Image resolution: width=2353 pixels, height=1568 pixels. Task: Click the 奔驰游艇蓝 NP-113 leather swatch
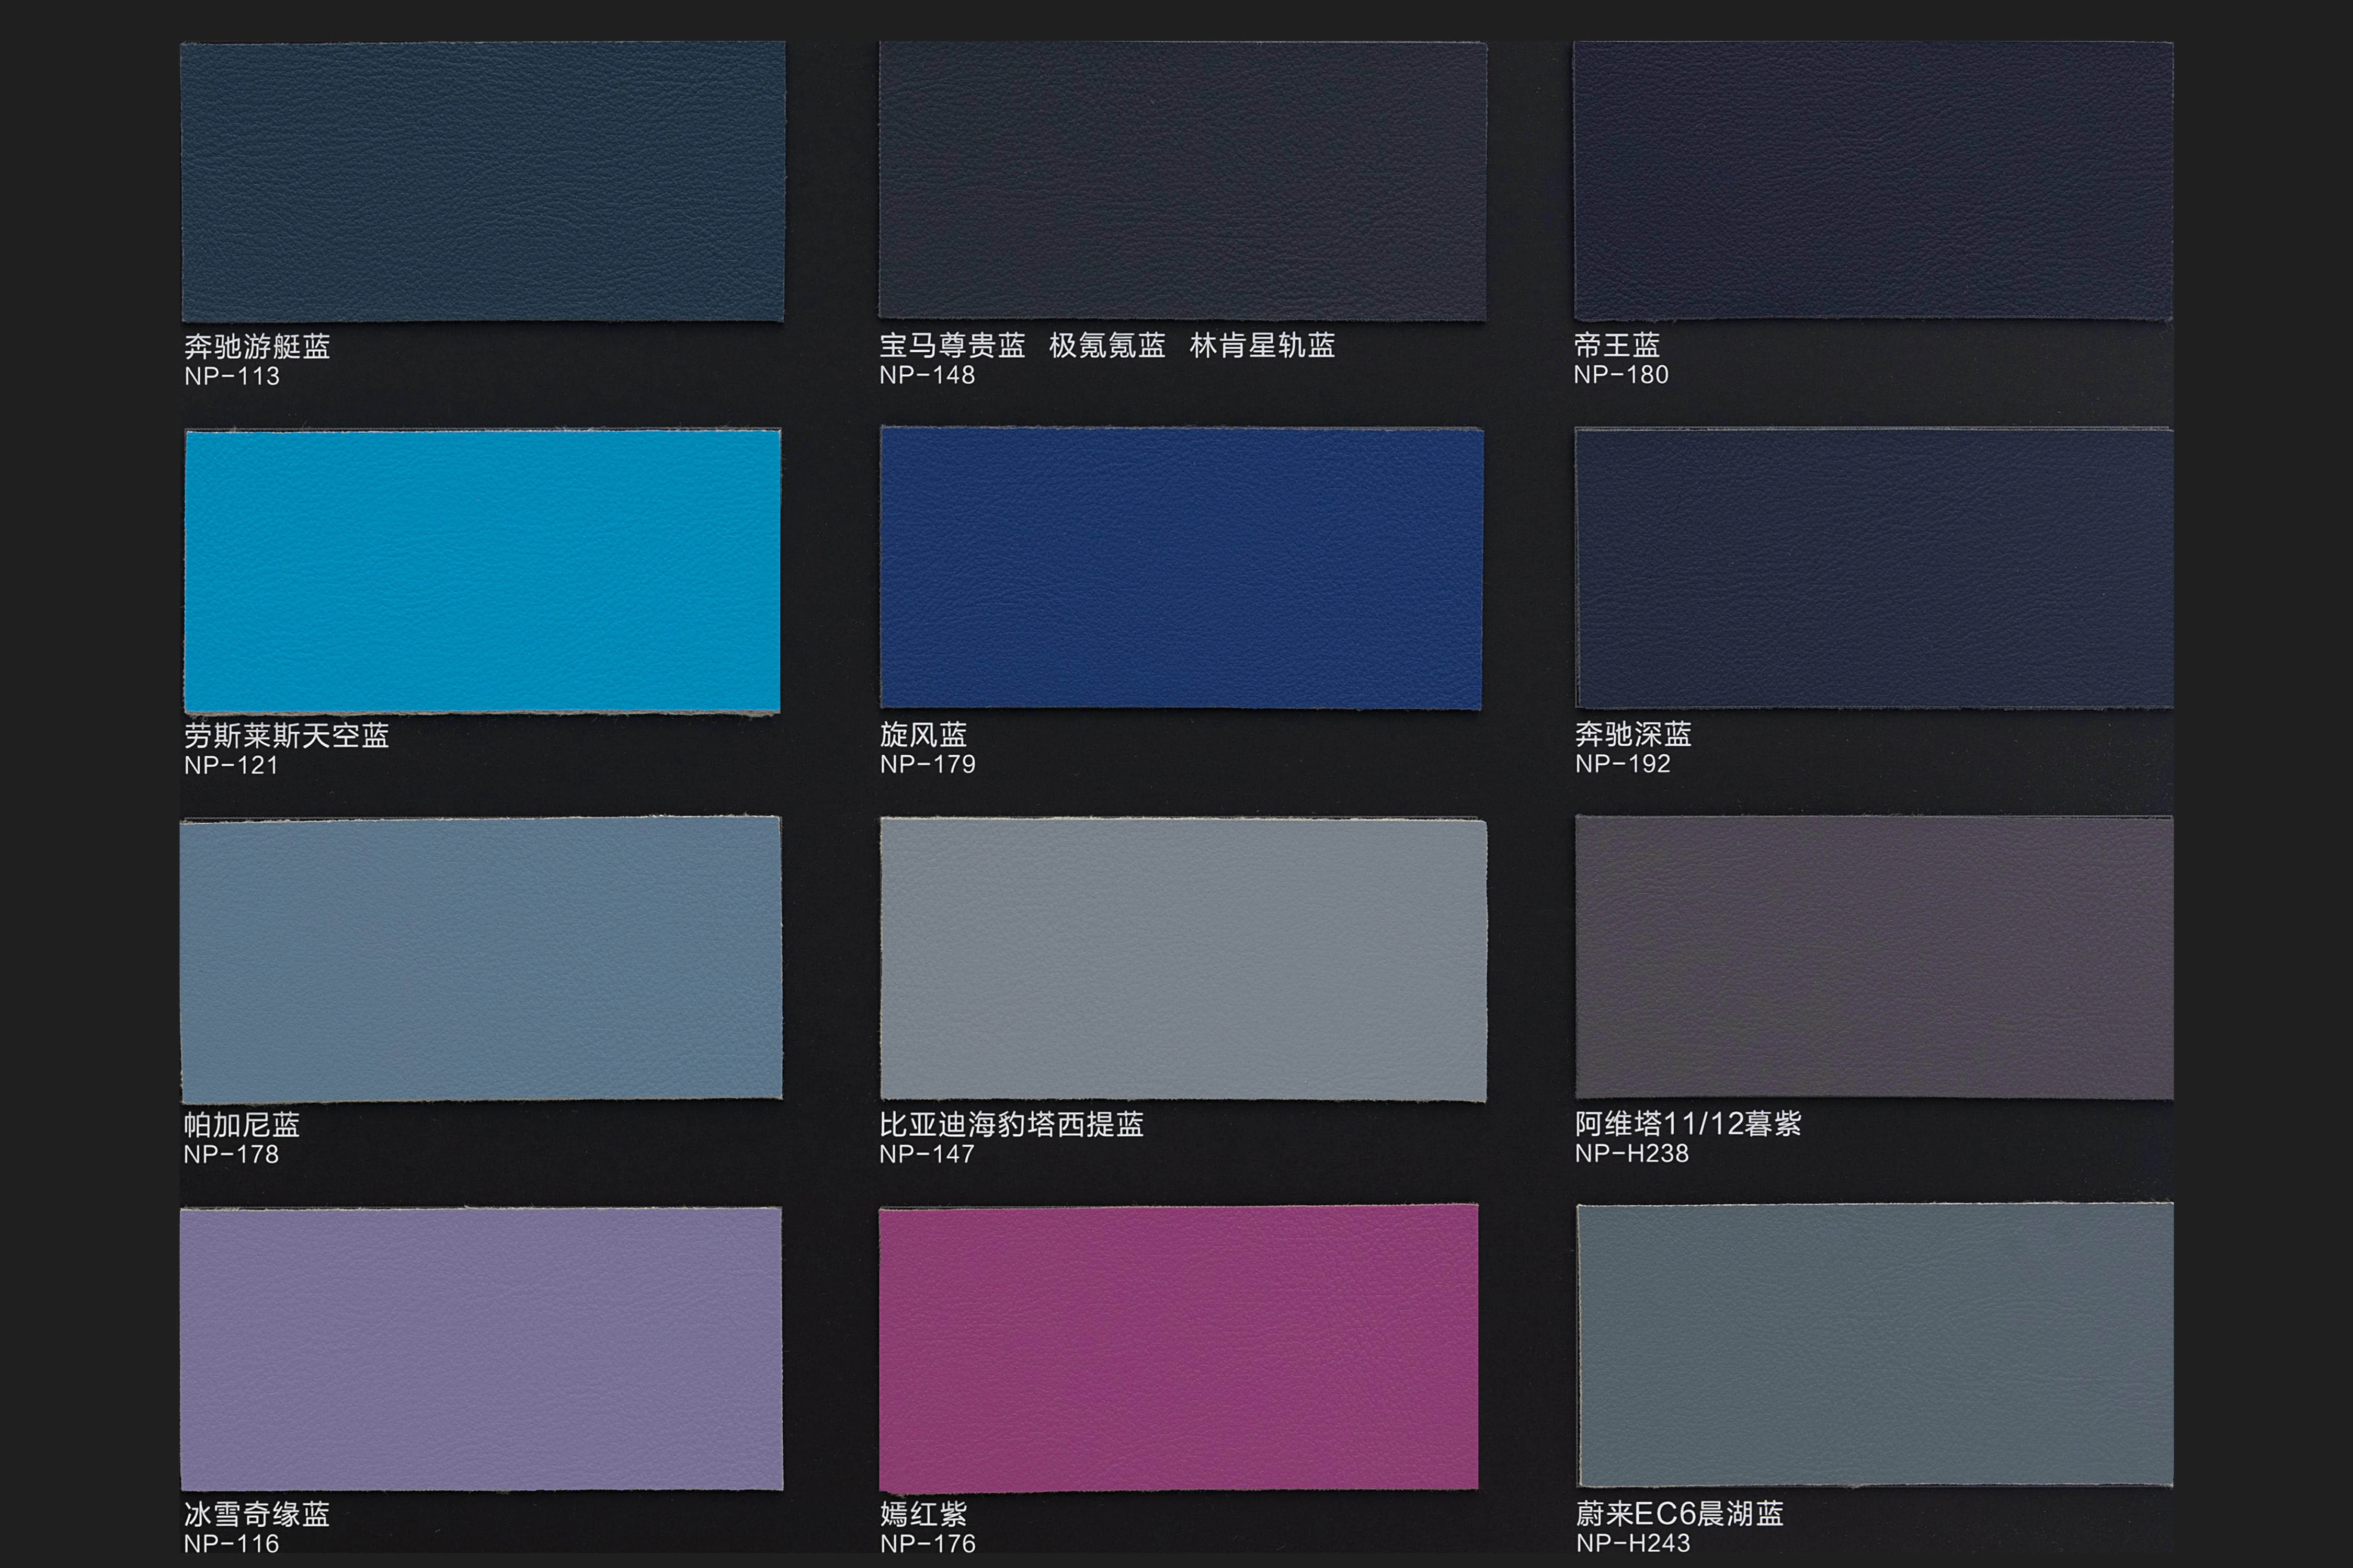pyautogui.click(x=482, y=181)
